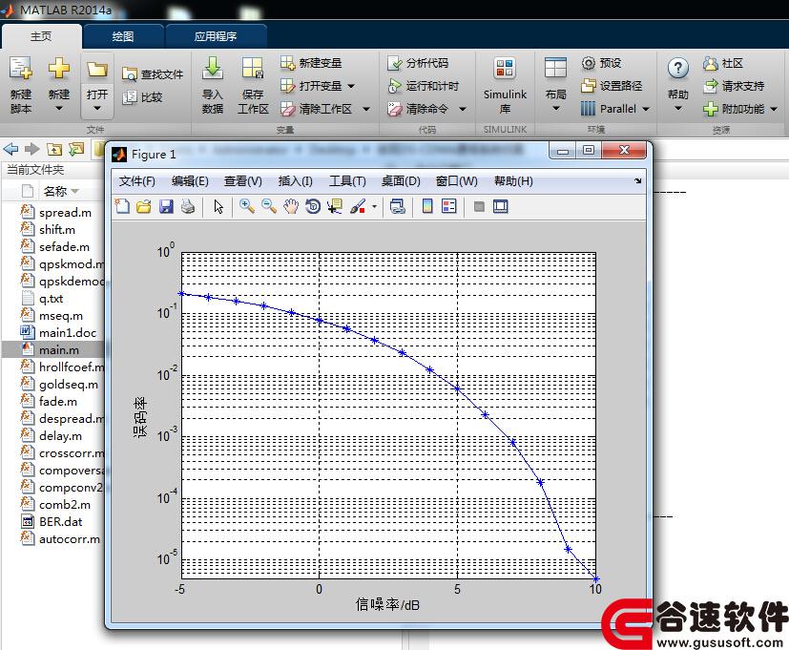789x650 pixels.
Task: Click Show Plot Tools and Dock Figure
Action: click(x=501, y=206)
